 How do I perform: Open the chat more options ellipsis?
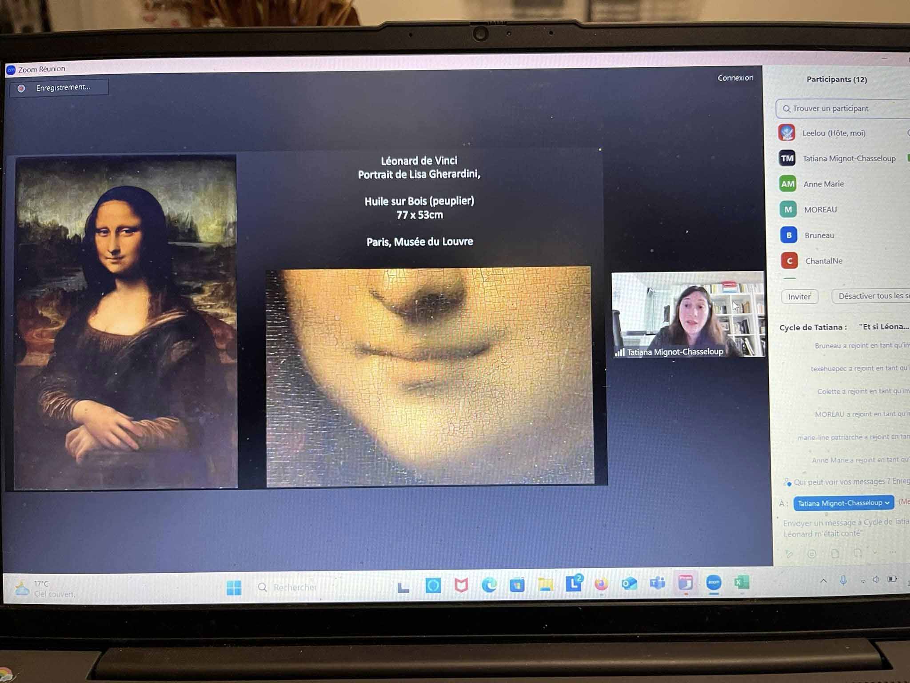[893, 552]
